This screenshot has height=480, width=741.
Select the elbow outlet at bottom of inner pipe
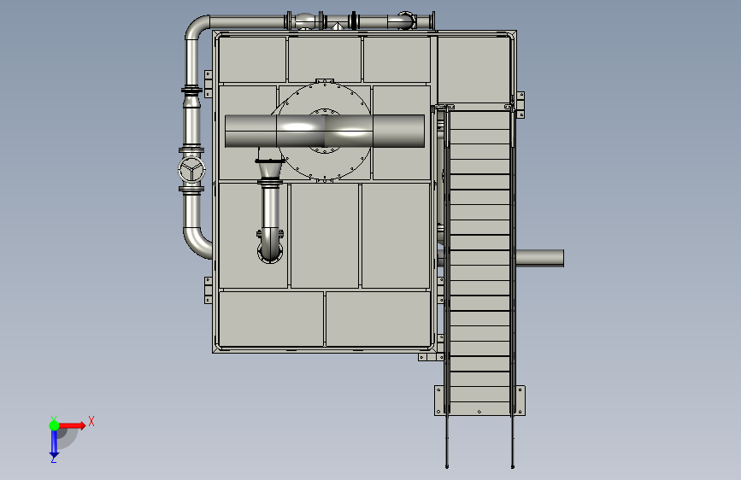coord(270,247)
